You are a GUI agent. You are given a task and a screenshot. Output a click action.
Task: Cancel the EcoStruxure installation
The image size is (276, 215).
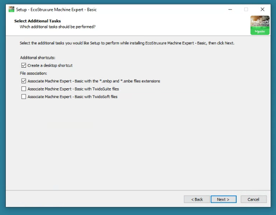pyautogui.click(x=254, y=199)
